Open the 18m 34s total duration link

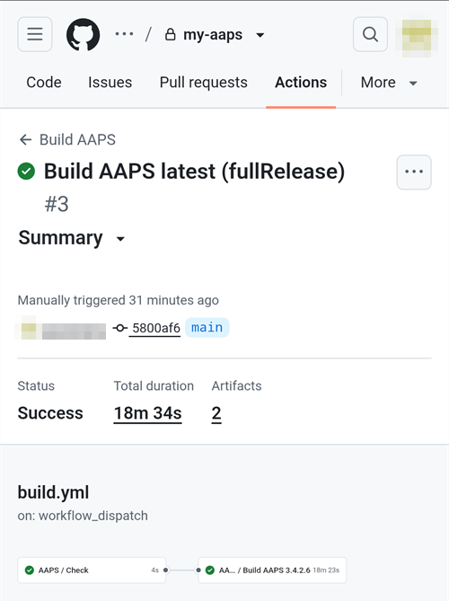click(148, 413)
